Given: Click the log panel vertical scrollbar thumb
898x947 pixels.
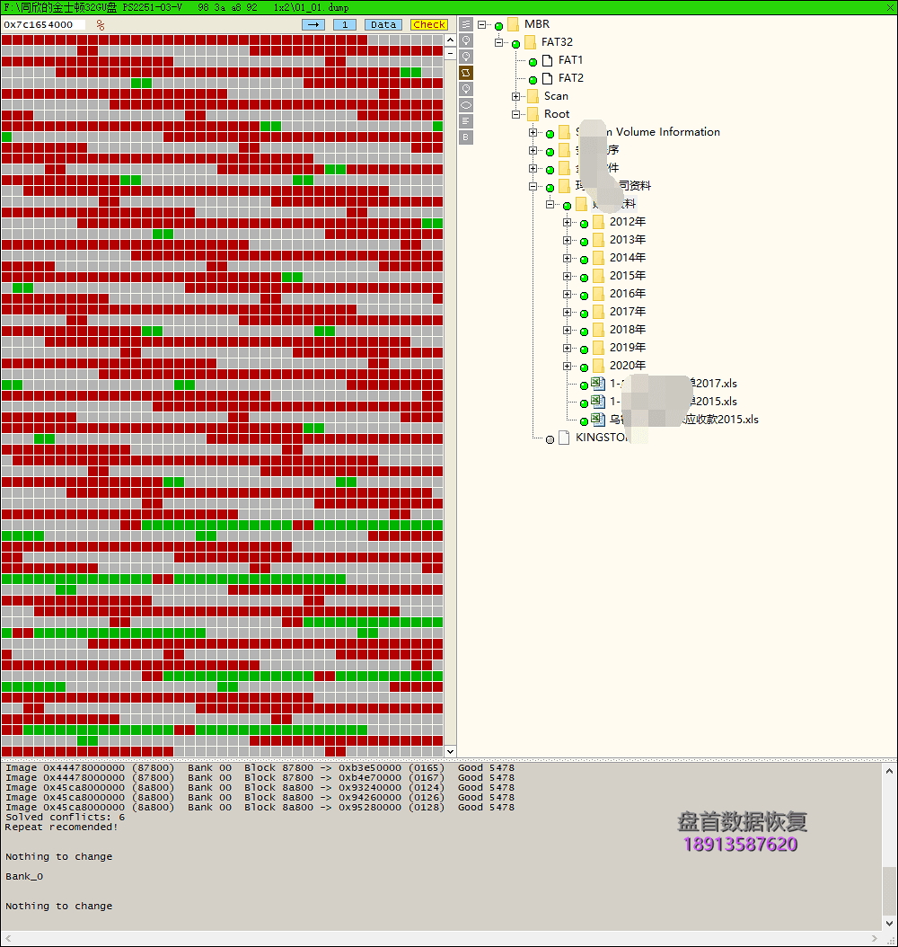Looking at the screenshot, I should coord(889,891).
